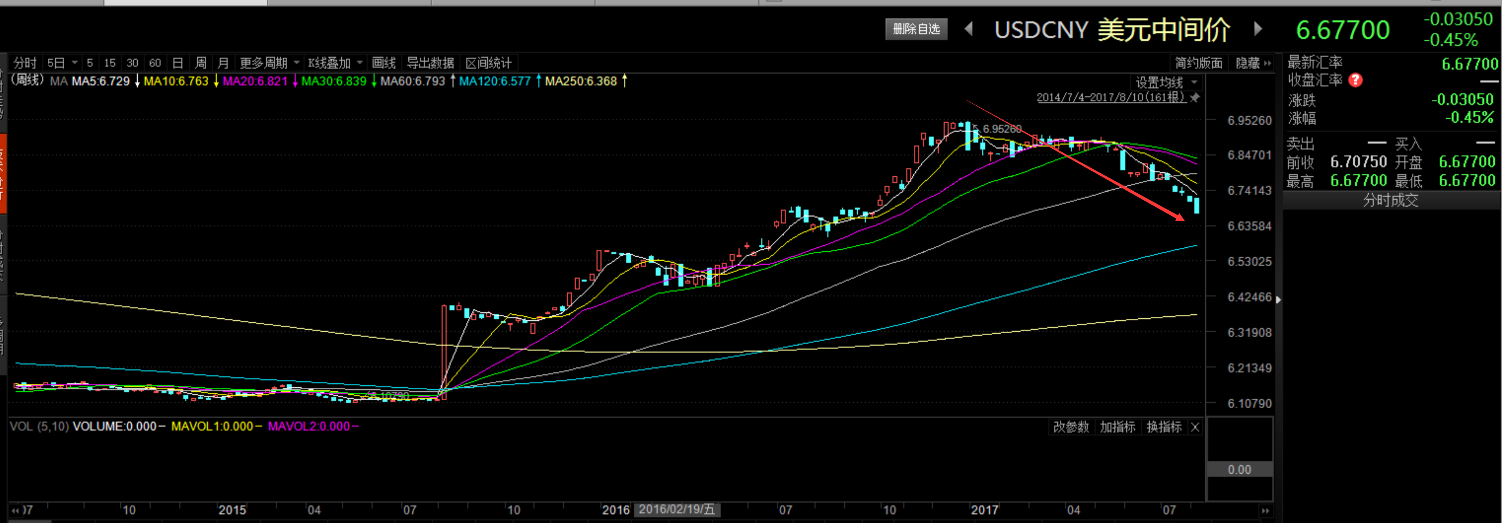Go to next symbol with right arrow
Image resolution: width=1502 pixels, height=523 pixels.
click(x=1258, y=28)
